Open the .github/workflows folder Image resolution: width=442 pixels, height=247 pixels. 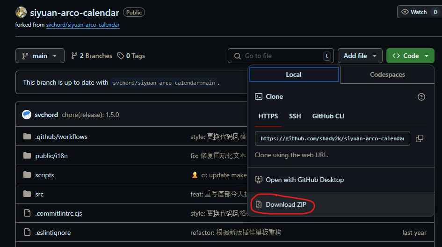point(61,137)
